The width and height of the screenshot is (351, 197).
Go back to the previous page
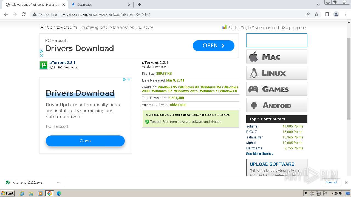pyautogui.click(x=6, y=15)
